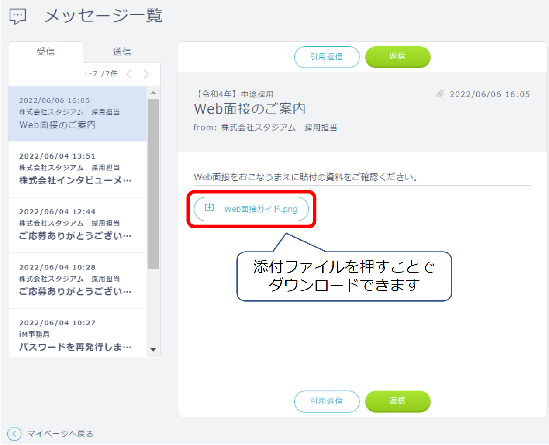Switch to the 送信 tab
This screenshot has height=445, width=549.
[x=122, y=52]
